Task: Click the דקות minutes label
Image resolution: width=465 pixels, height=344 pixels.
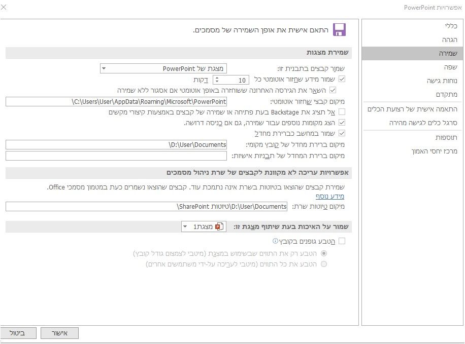Action: click(201, 80)
